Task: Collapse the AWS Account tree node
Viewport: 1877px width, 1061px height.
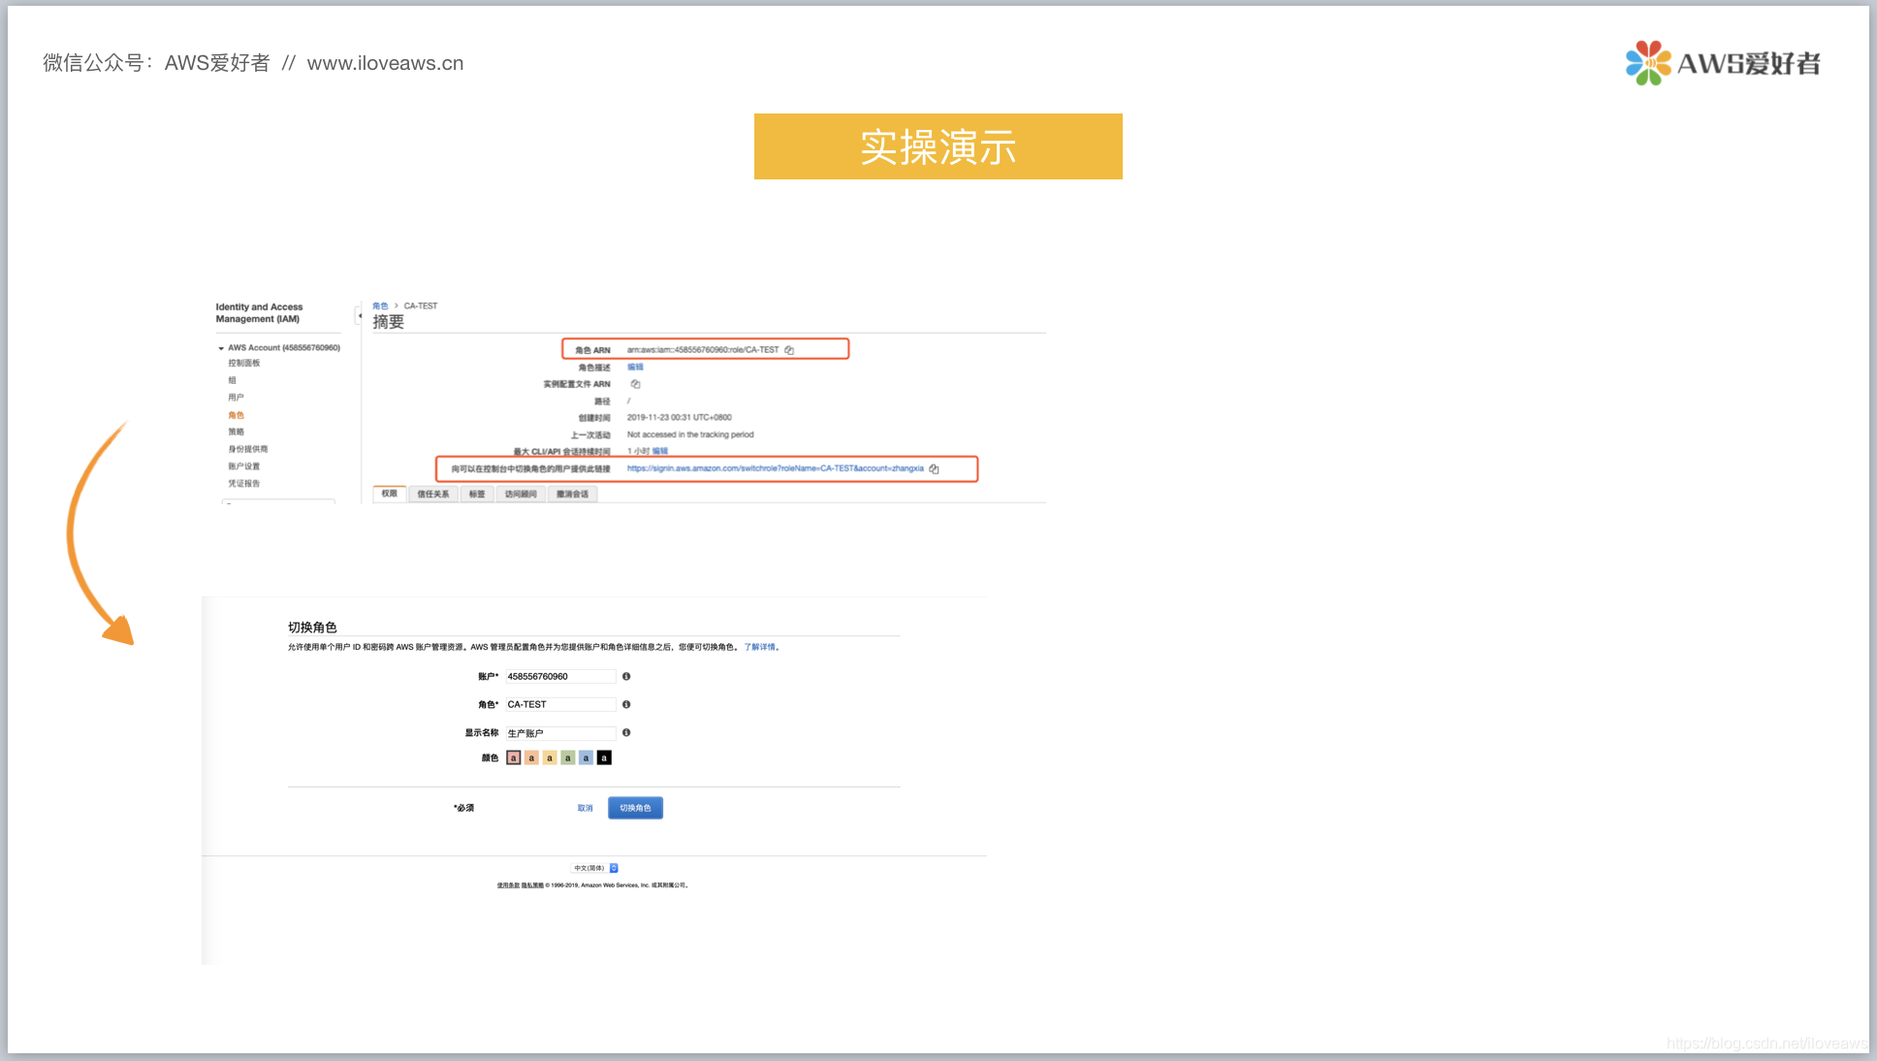Action: click(221, 348)
